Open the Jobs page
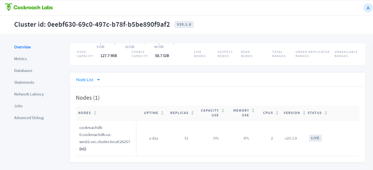 pyautogui.click(x=18, y=106)
